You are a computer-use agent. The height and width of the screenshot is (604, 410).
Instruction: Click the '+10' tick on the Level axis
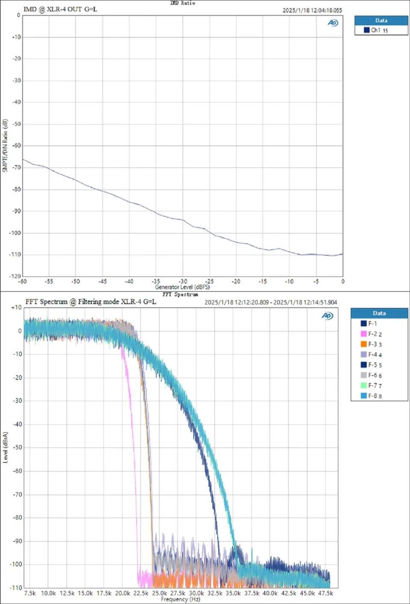(x=16, y=307)
